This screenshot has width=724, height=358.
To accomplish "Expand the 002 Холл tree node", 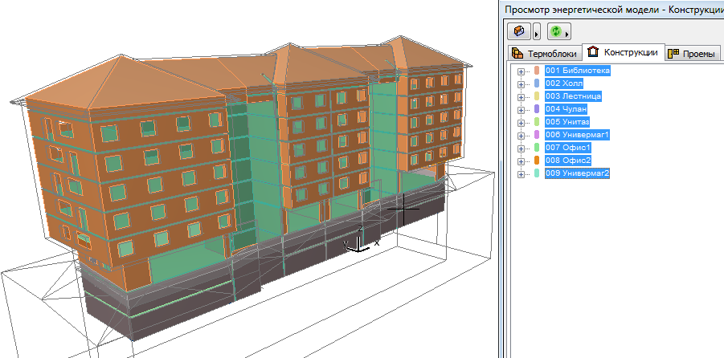I will pos(521,83).
